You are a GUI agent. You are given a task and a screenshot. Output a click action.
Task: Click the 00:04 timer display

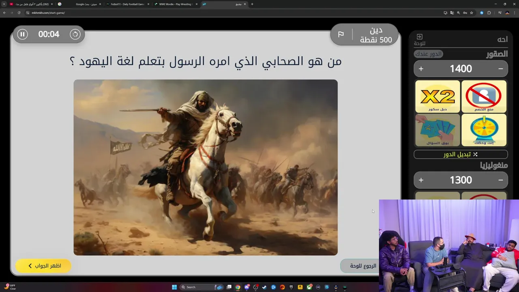tap(49, 34)
